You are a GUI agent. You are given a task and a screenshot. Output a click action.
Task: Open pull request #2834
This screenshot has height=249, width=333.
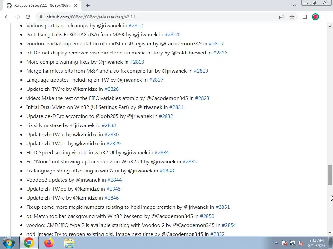click(162, 153)
